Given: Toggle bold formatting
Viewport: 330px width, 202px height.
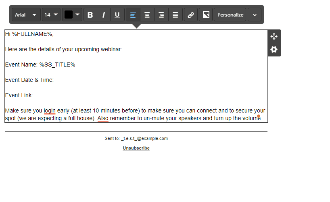Looking at the screenshot, I should (90, 15).
